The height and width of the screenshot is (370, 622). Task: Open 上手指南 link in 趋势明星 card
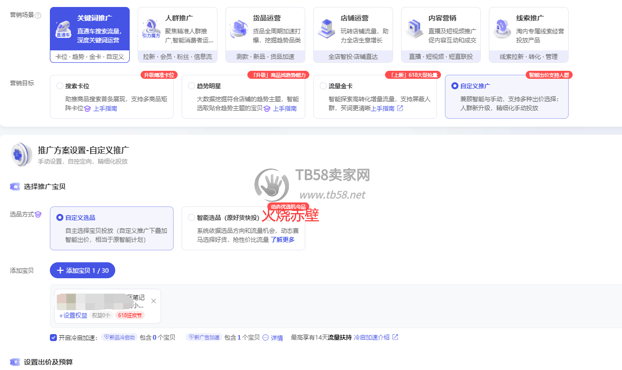(285, 108)
